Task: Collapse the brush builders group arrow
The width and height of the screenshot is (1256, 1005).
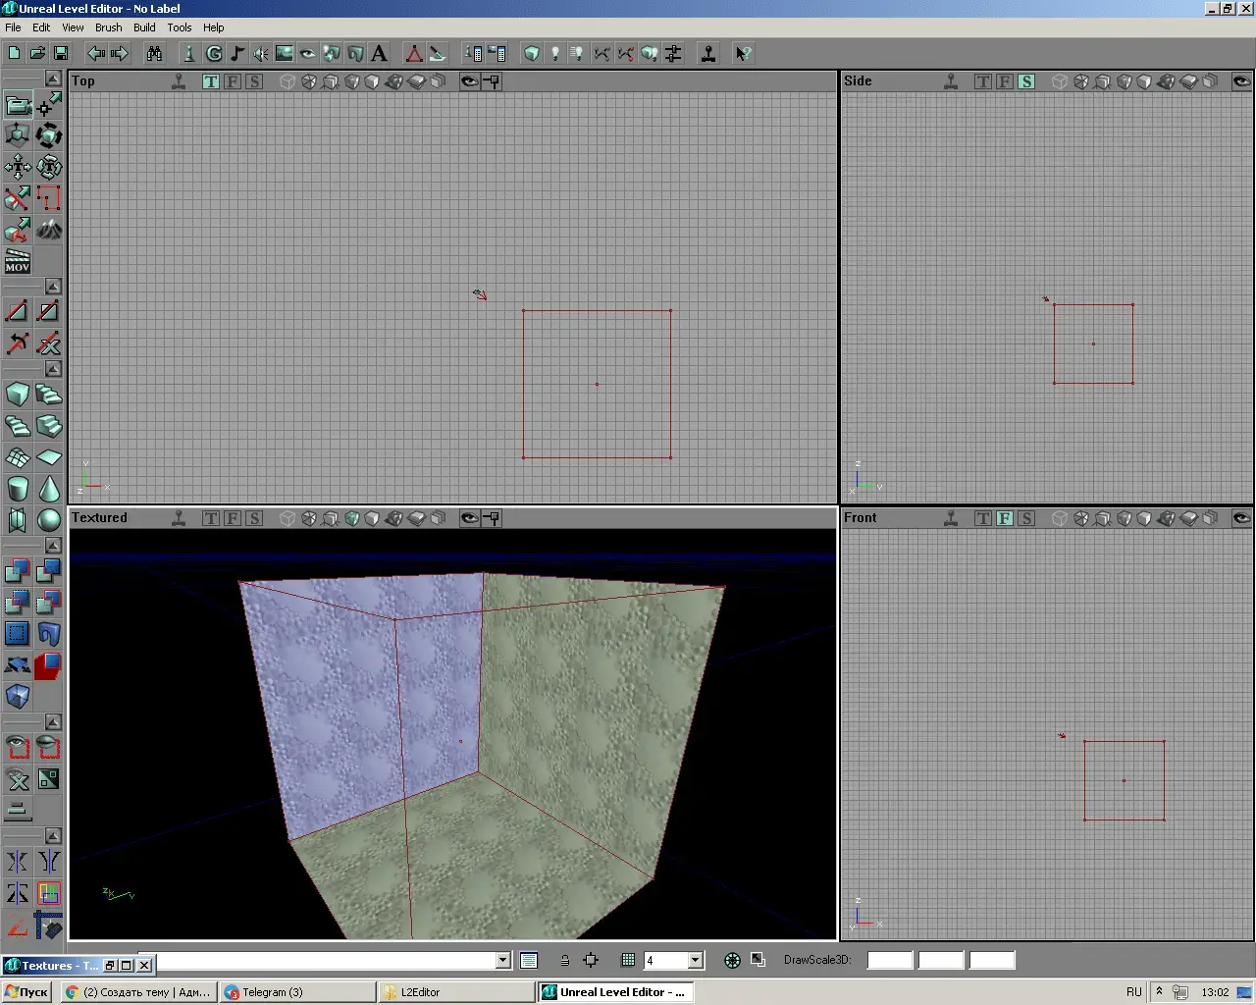Action: (x=54, y=369)
